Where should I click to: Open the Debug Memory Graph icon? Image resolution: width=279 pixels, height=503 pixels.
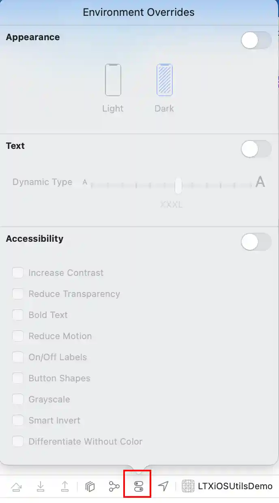coord(114,486)
